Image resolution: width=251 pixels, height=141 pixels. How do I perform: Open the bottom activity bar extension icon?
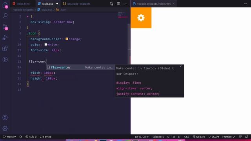5,60
